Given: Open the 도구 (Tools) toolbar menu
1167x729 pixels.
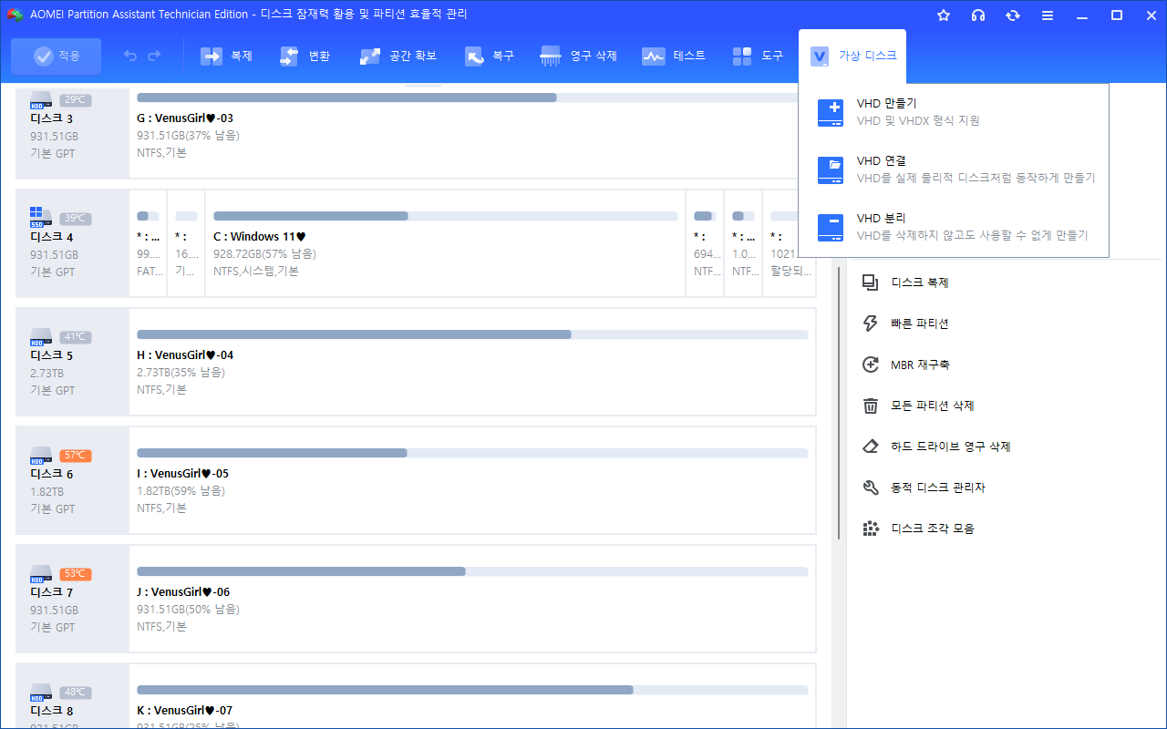Looking at the screenshot, I should 758,56.
